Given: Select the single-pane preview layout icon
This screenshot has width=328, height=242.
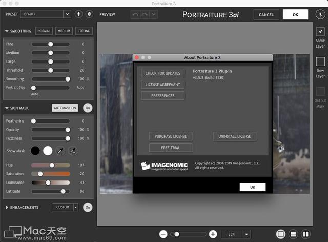Looking at the screenshot, I should [x=280, y=234].
